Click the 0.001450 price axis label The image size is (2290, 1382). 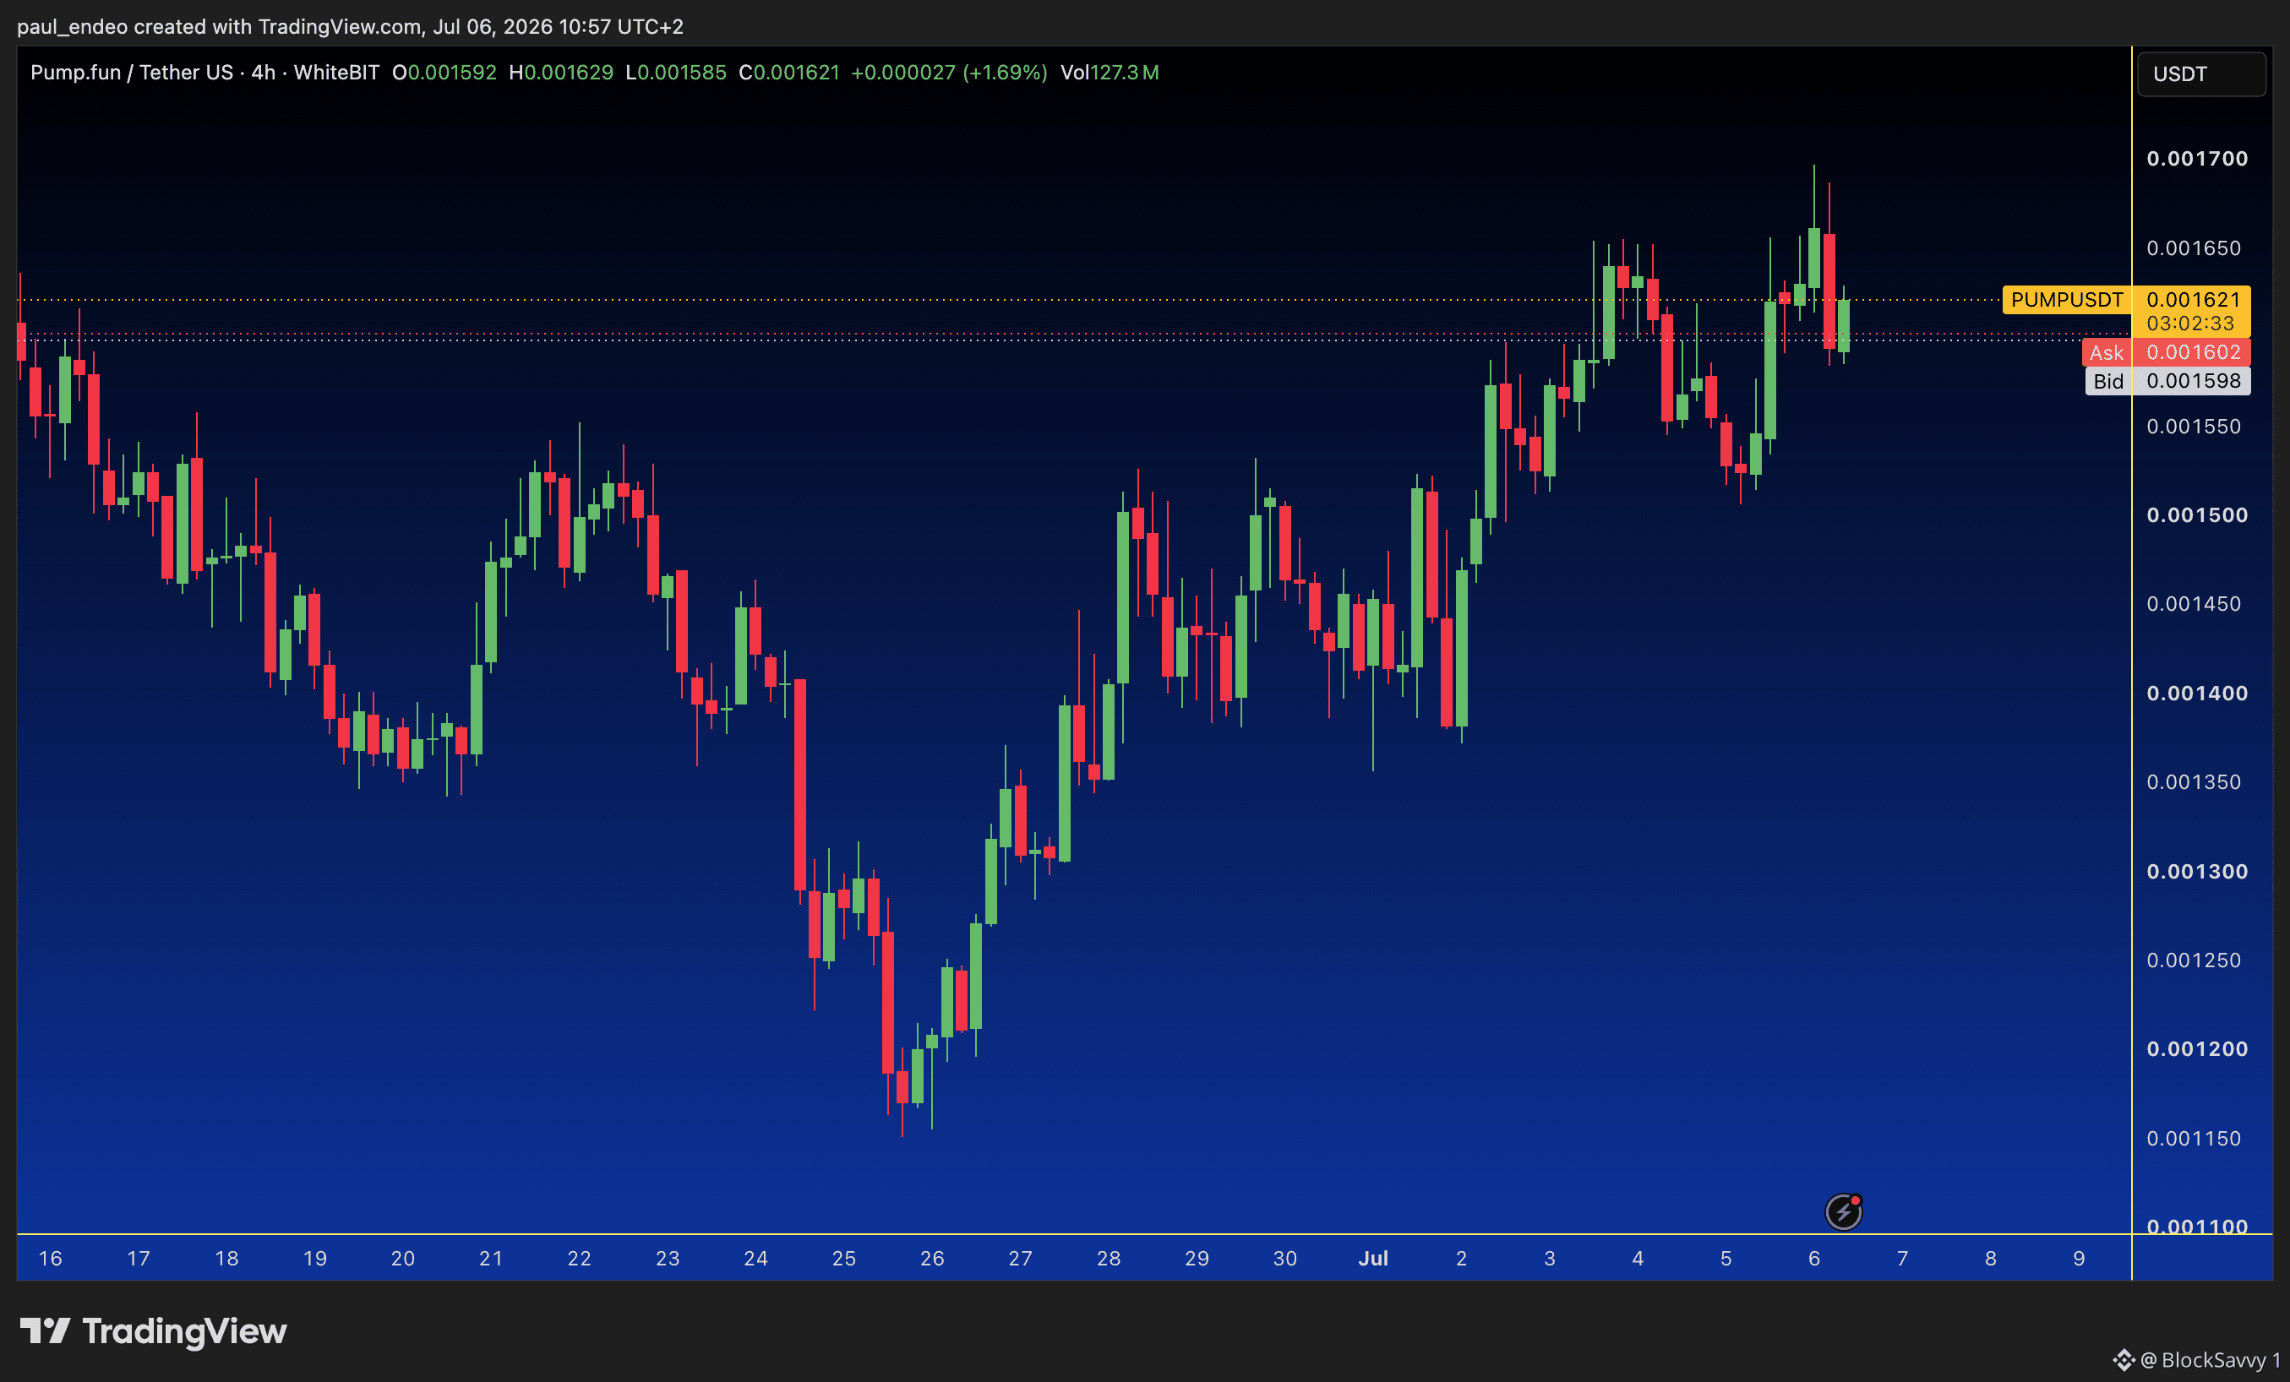click(2194, 604)
